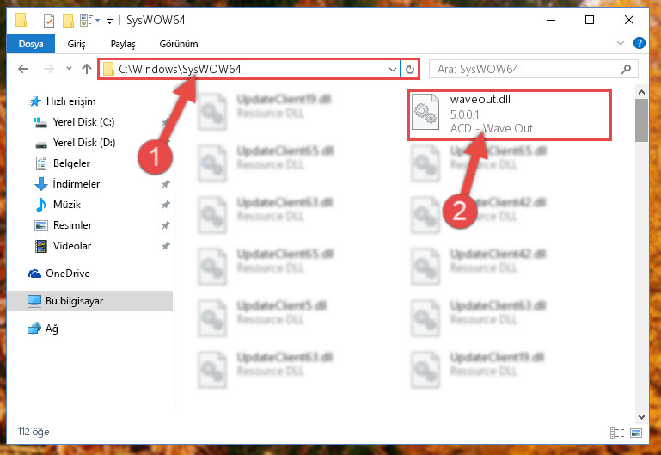Switch to the Görünüm ribbon tab

coord(179,44)
